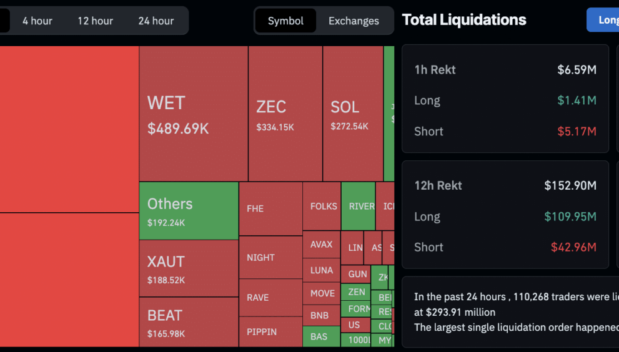Click the 12h Rekt stats card
The image size is (619, 352).
pyautogui.click(x=505, y=215)
